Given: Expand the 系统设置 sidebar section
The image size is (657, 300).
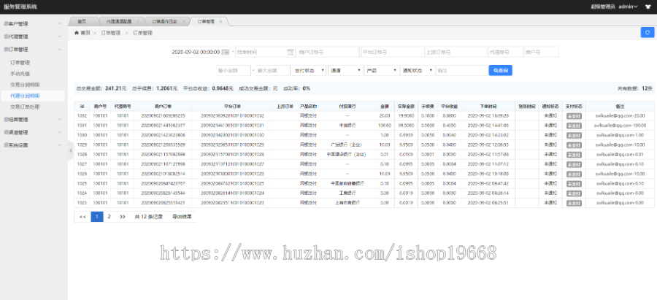Looking at the screenshot, I should [x=60, y=145].
